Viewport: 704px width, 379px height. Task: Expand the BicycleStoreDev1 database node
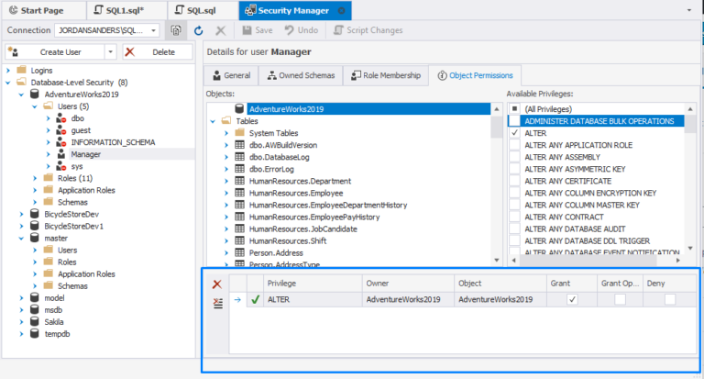(21, 227)
